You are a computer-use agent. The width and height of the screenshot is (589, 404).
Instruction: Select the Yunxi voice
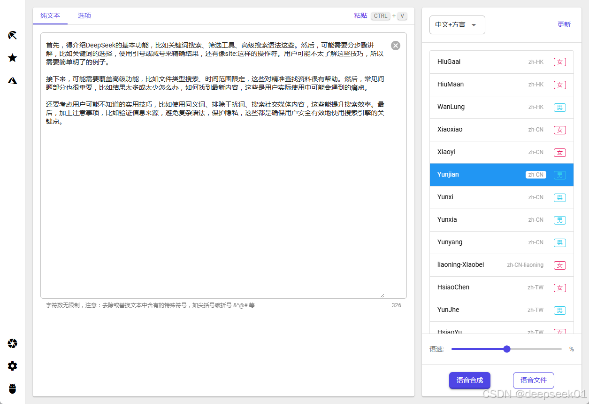[x=502, y=197]
